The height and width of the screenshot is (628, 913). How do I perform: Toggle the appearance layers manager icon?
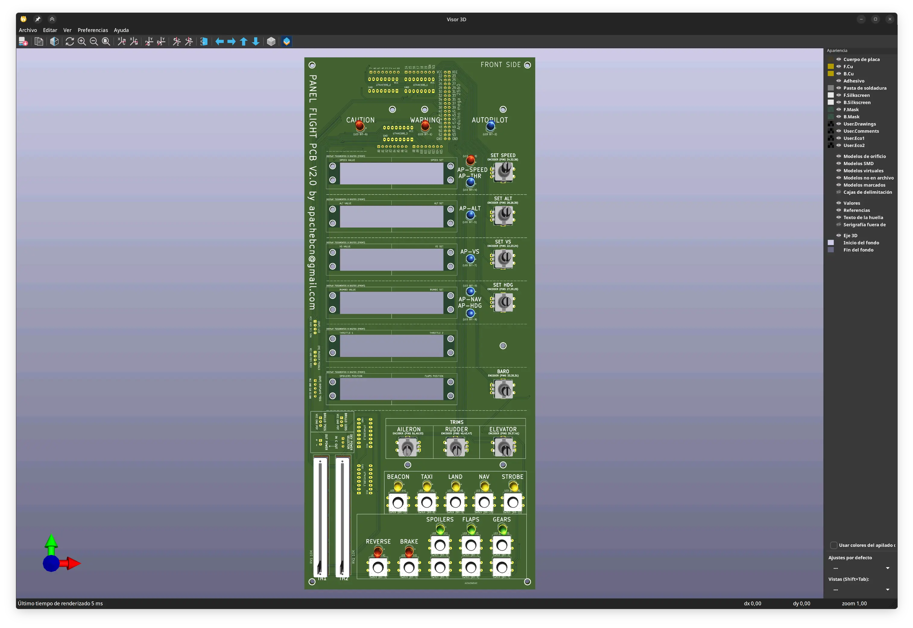coord(286,42)
